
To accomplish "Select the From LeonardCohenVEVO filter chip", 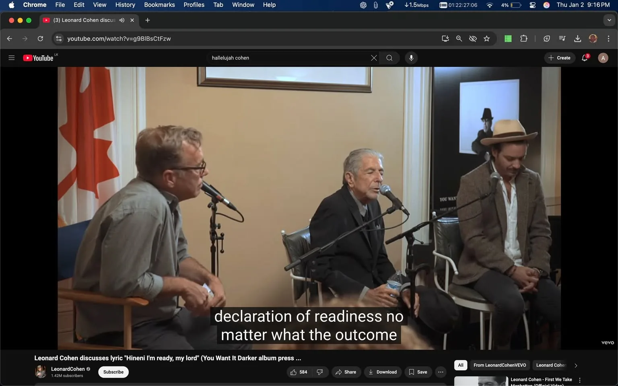I will point(499,365).
